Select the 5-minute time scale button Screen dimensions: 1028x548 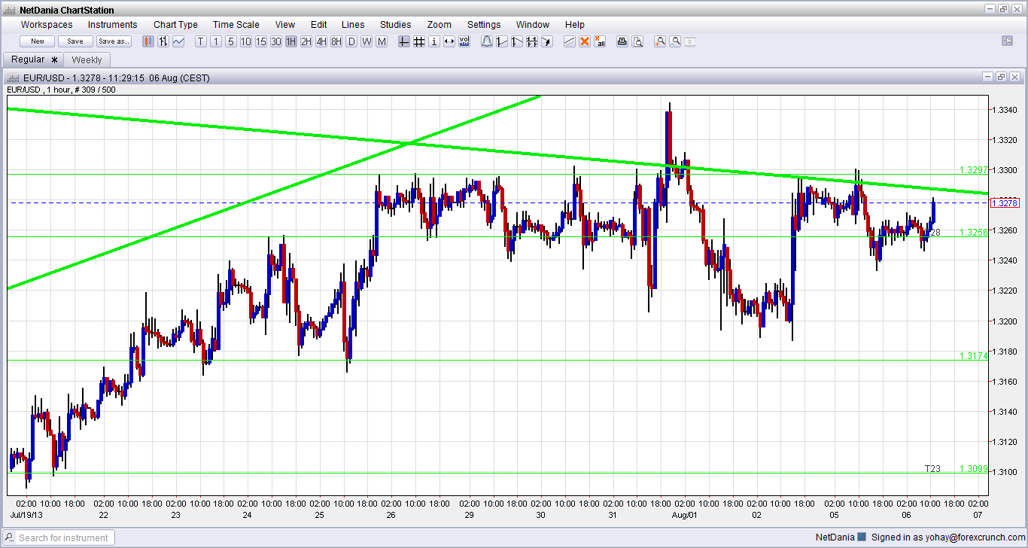pos(231,41)
